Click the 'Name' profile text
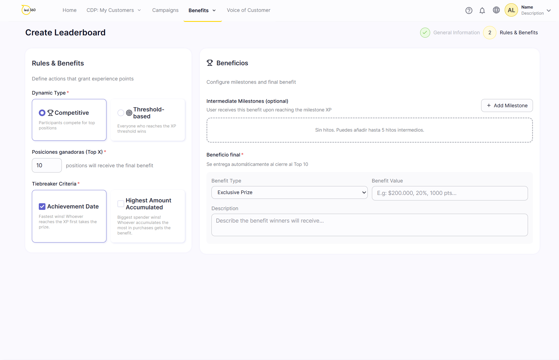 [x=527, y=7]
